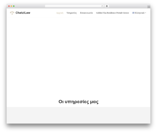Open the Υπηρεσίες menu item
Image resolution: width=157 pixels, height=133 pixels.
[x=72, y=13]
